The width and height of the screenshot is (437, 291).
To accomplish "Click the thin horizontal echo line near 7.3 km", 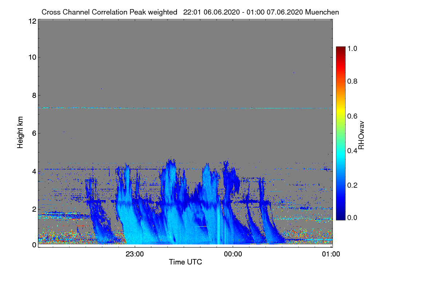I will tap(185, 108).
